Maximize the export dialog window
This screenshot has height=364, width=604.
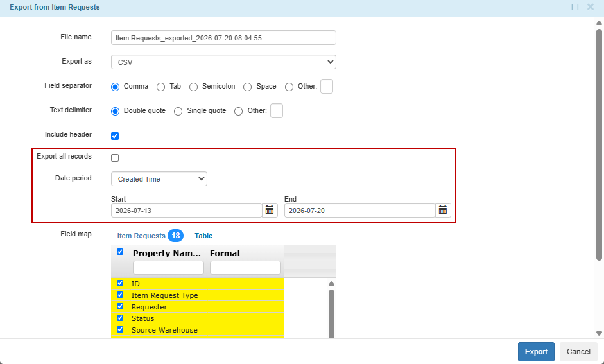point(574,7)
